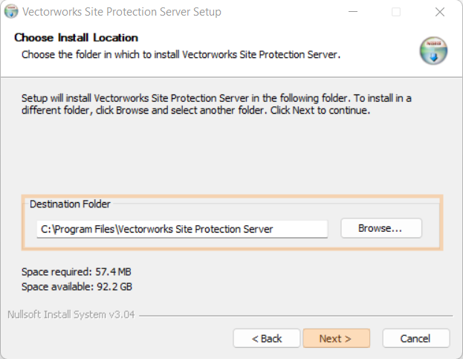Open the Browse... folder picker
The image size is (463, 359).
click(381, 228)
